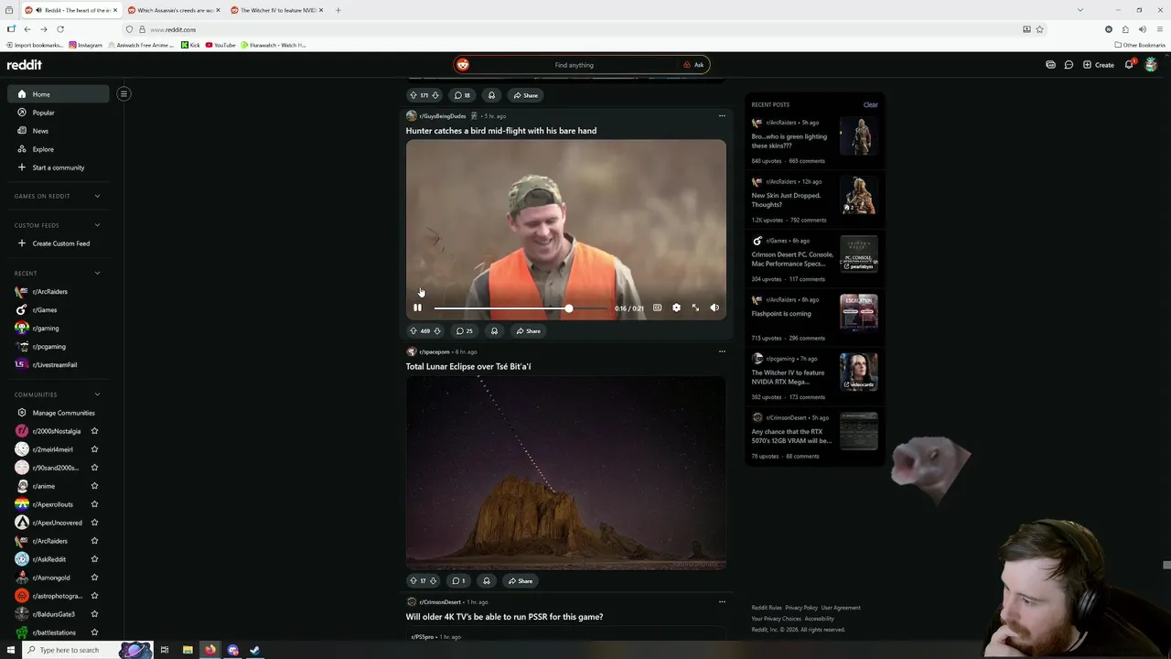Pause the hunter video
The height and width of the screenshot is (659, 1171).
pyautogui.click(x=417, y=308)
